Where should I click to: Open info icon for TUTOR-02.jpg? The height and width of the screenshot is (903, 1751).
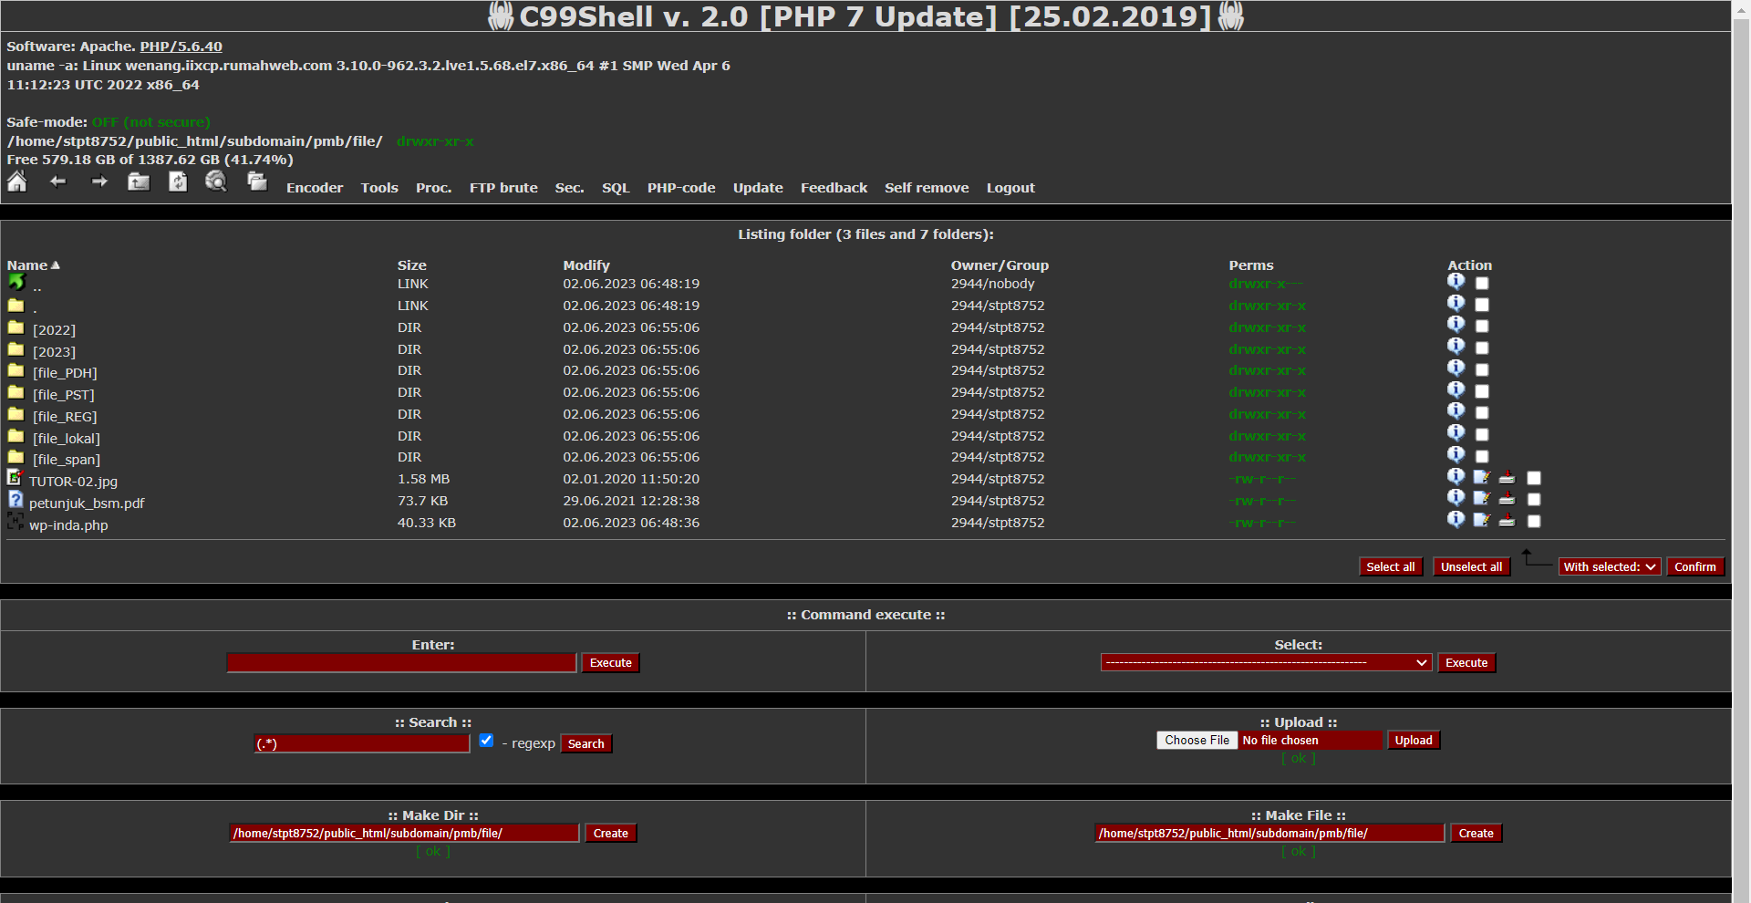point(1456,476)
